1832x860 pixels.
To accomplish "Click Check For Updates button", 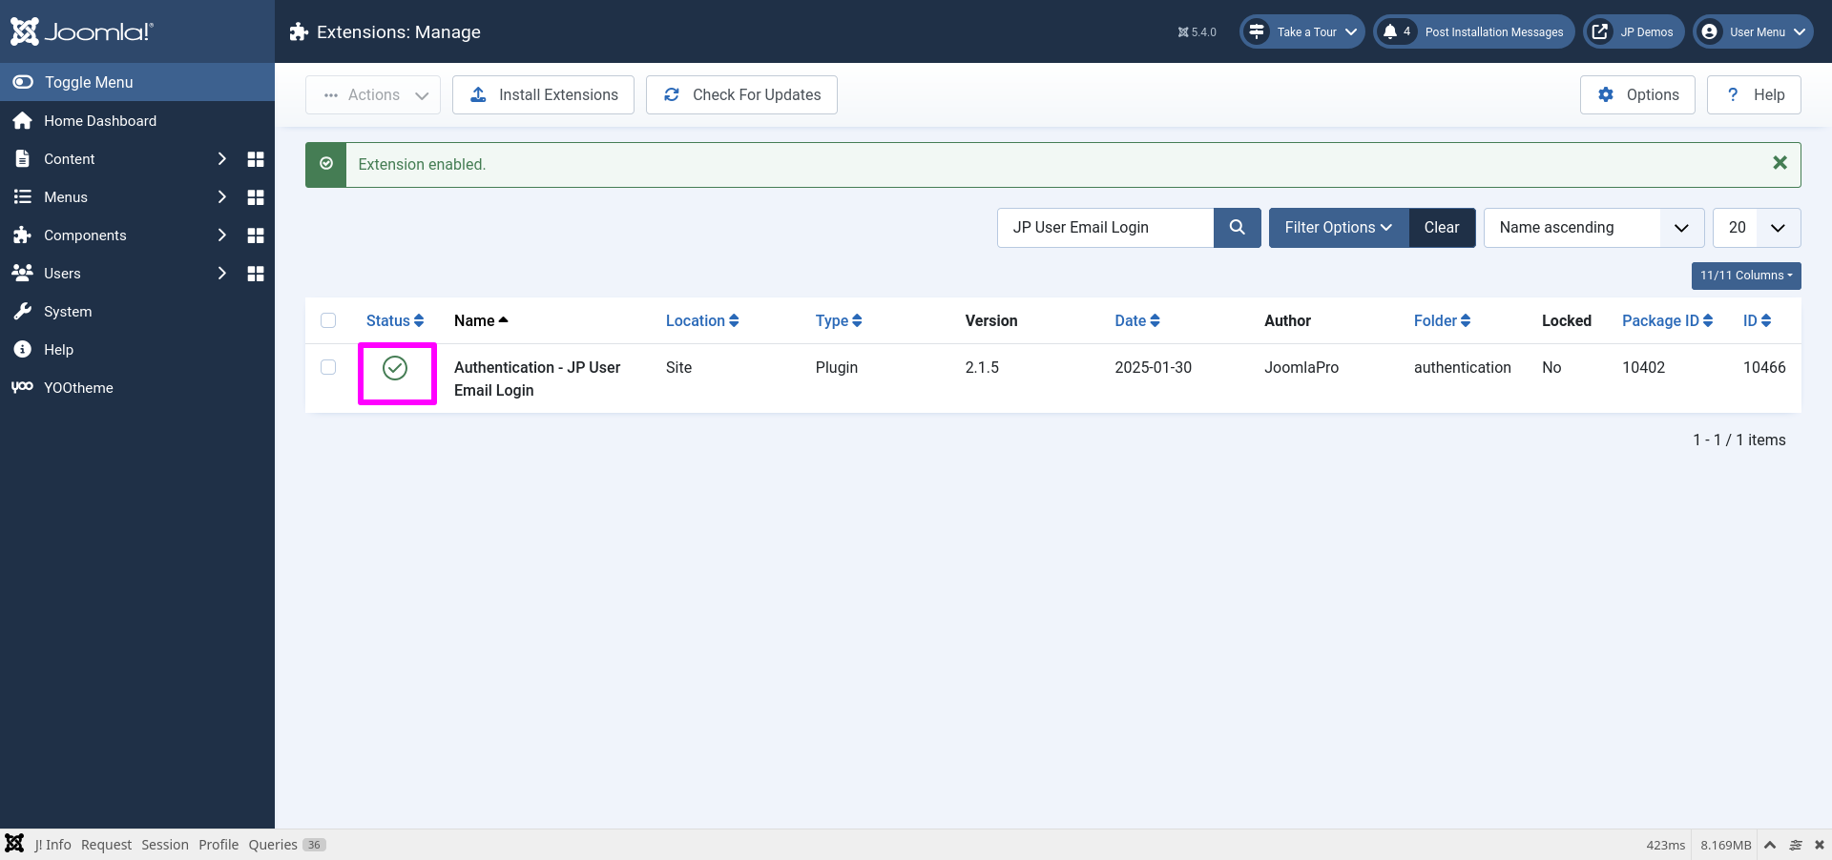I will click(x=741, y=95).
